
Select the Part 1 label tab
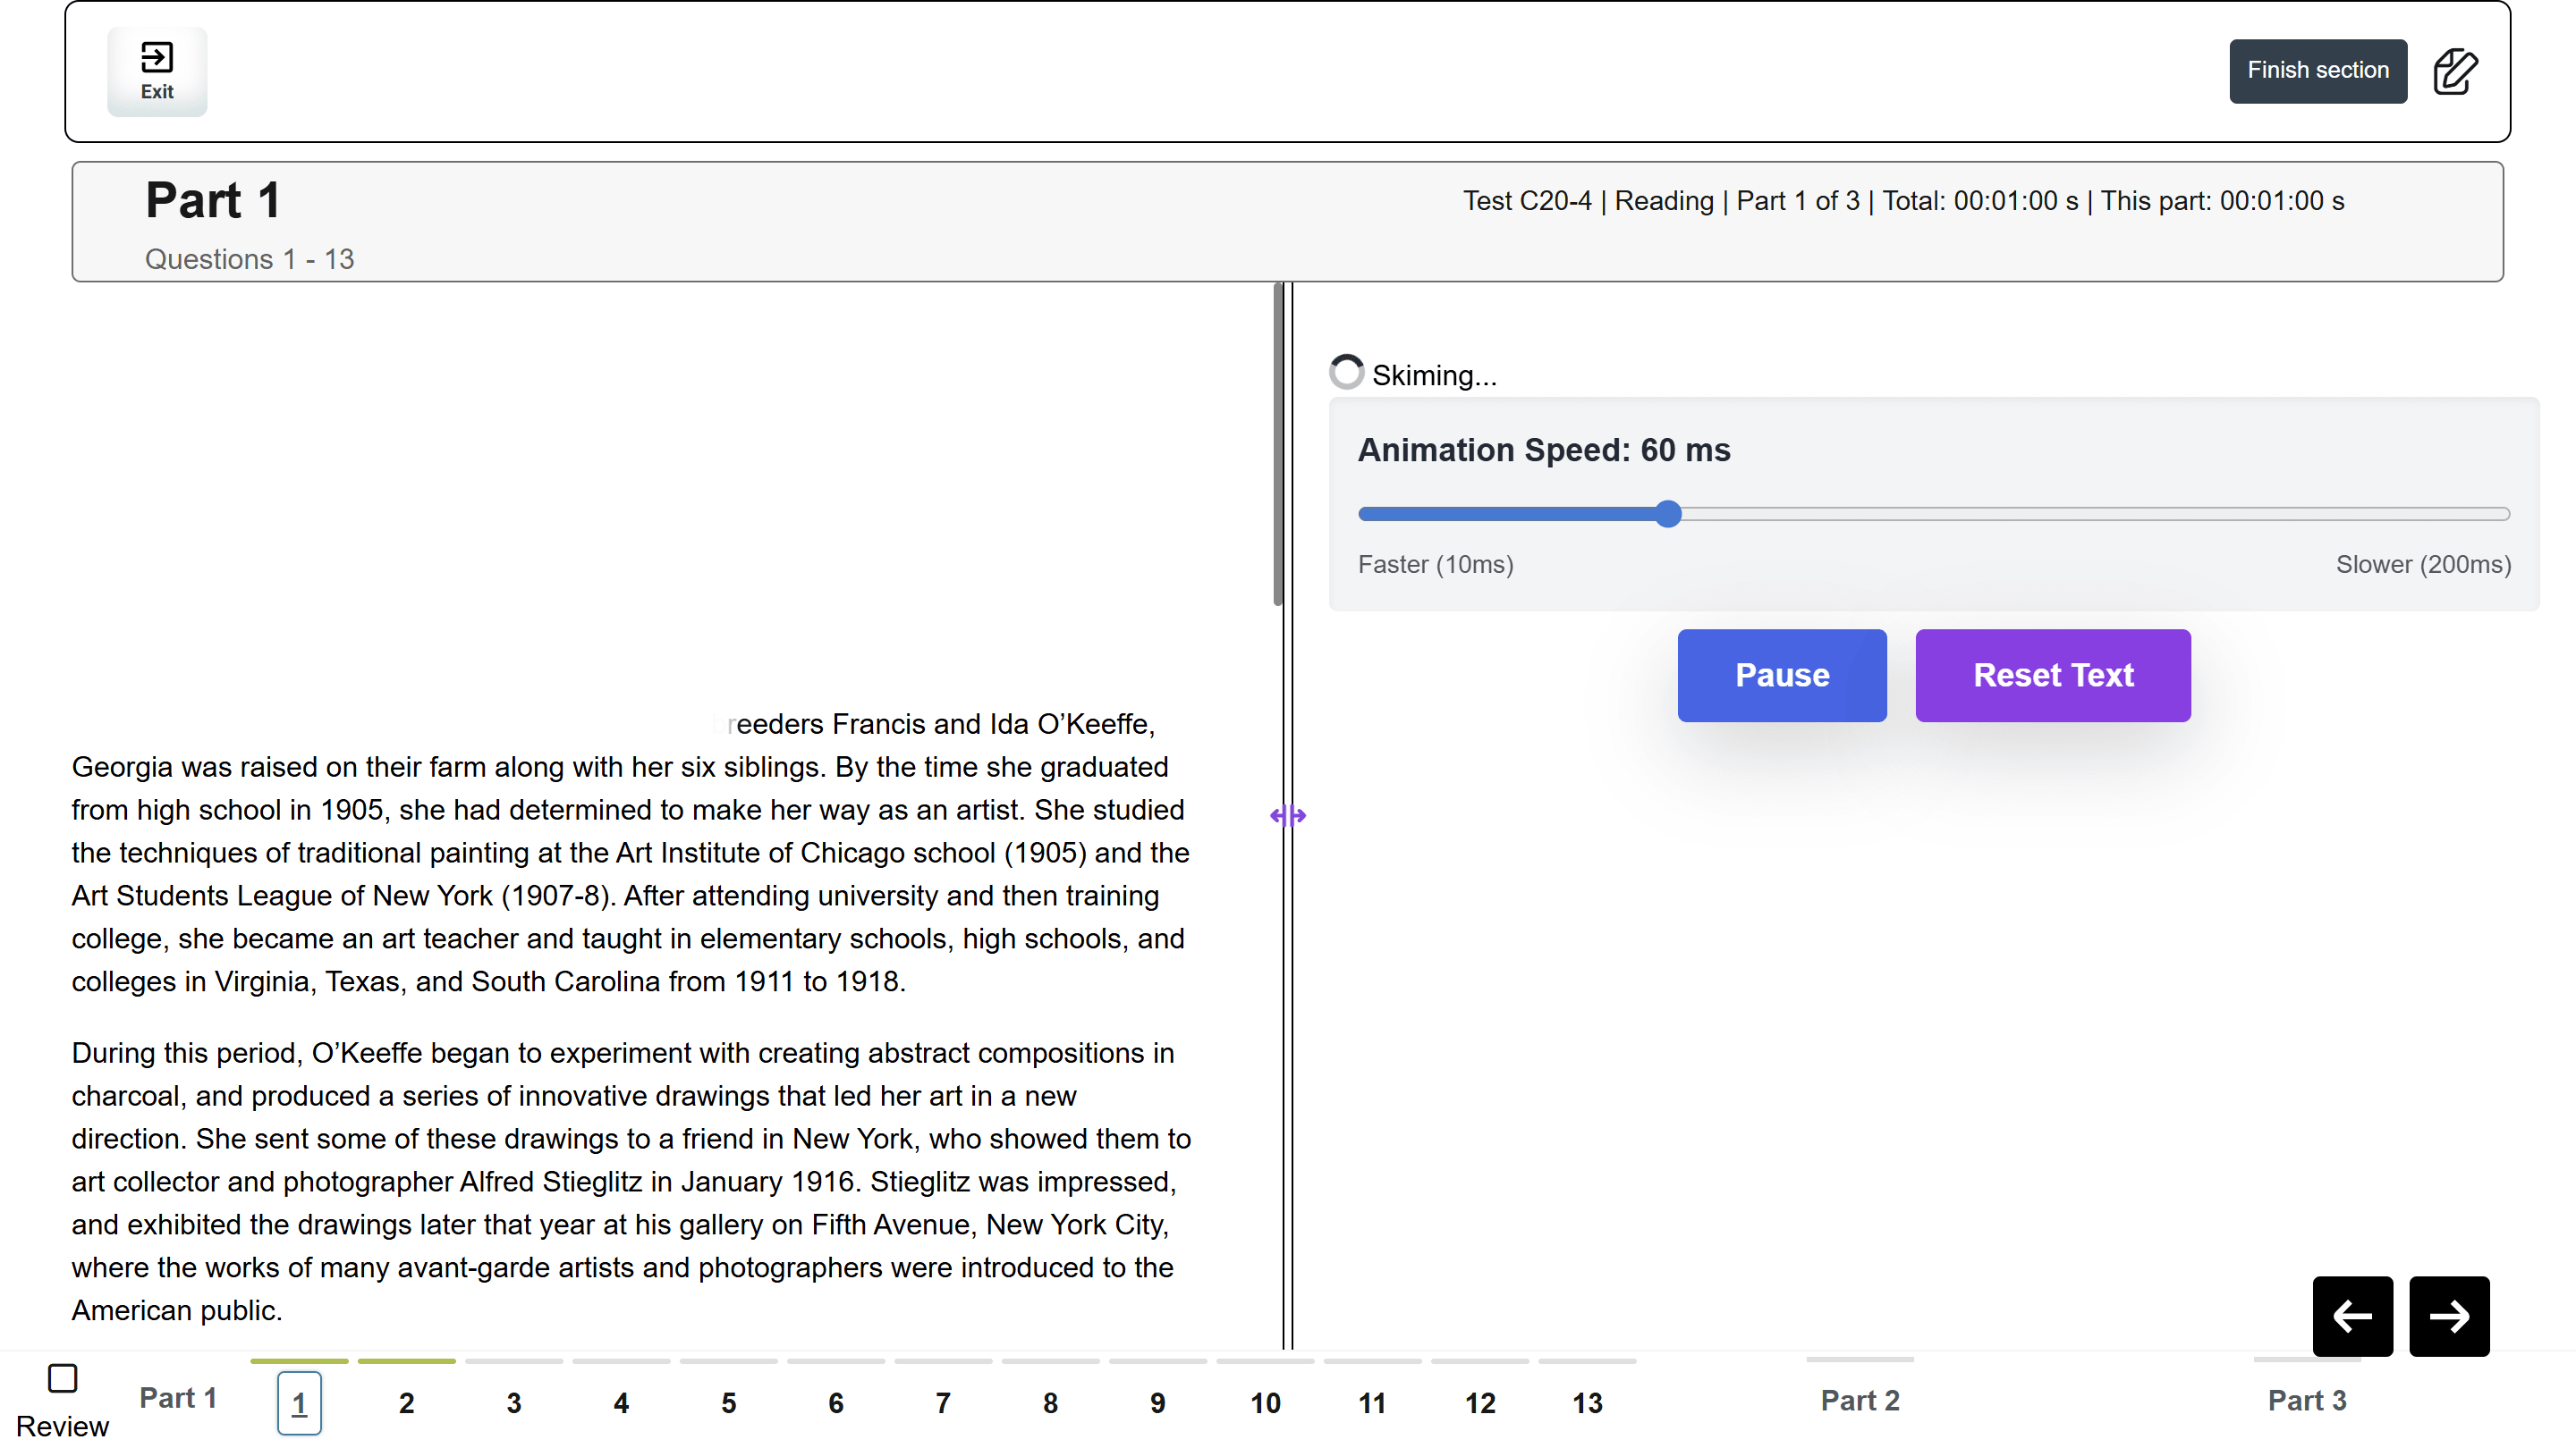point(178,1397)
